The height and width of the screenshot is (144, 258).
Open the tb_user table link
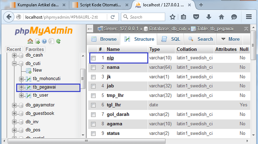(x=40, y=95)
